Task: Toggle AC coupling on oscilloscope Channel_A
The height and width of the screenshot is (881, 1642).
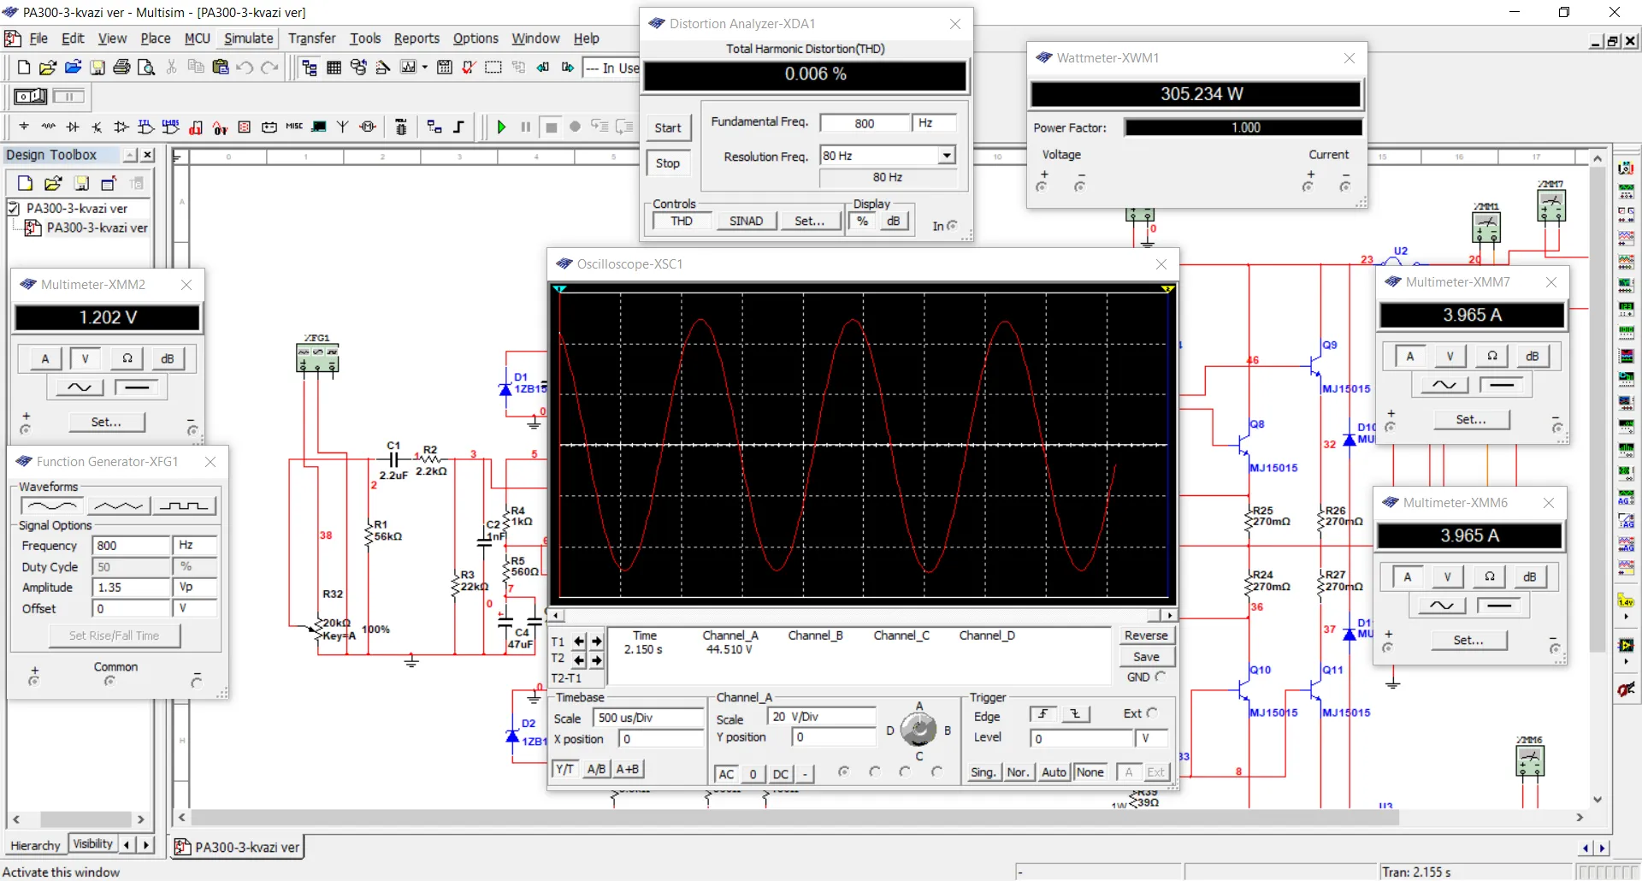Action: point(726,774)
